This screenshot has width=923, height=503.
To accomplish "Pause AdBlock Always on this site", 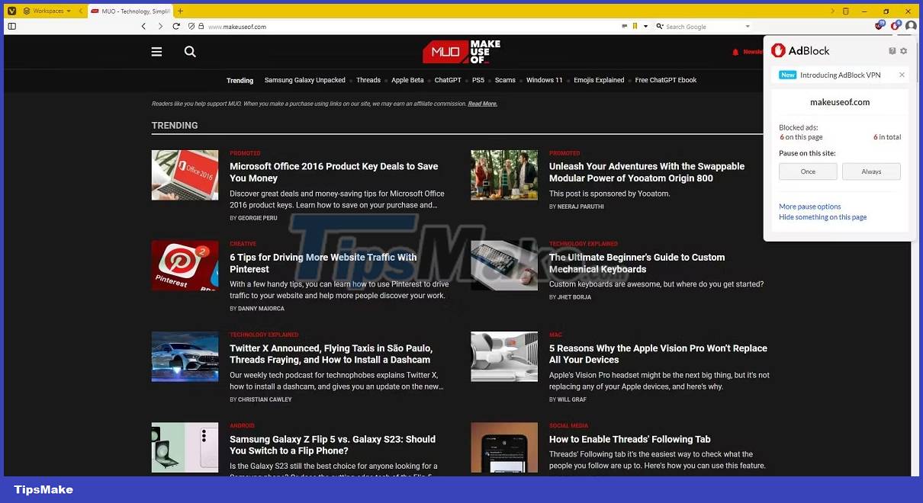I will pos(871,171).
